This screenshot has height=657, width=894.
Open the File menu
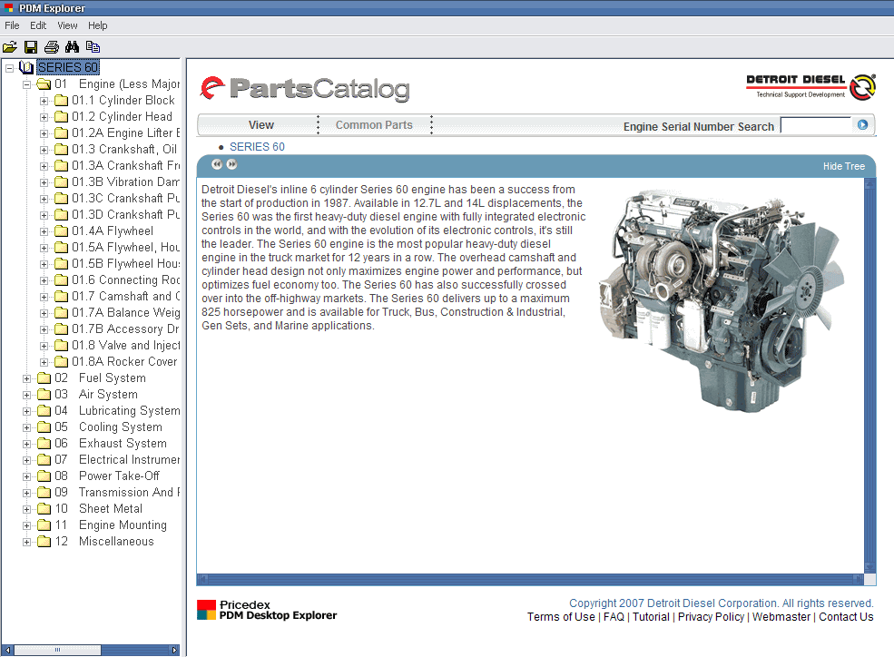click(x=12, y=25)
